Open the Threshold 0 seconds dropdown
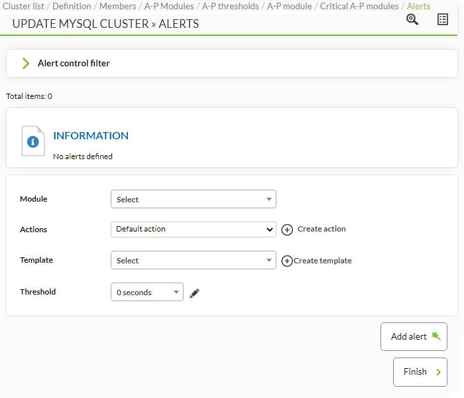Viewport: 464px width, 398px height. click(x=147, y=292)
